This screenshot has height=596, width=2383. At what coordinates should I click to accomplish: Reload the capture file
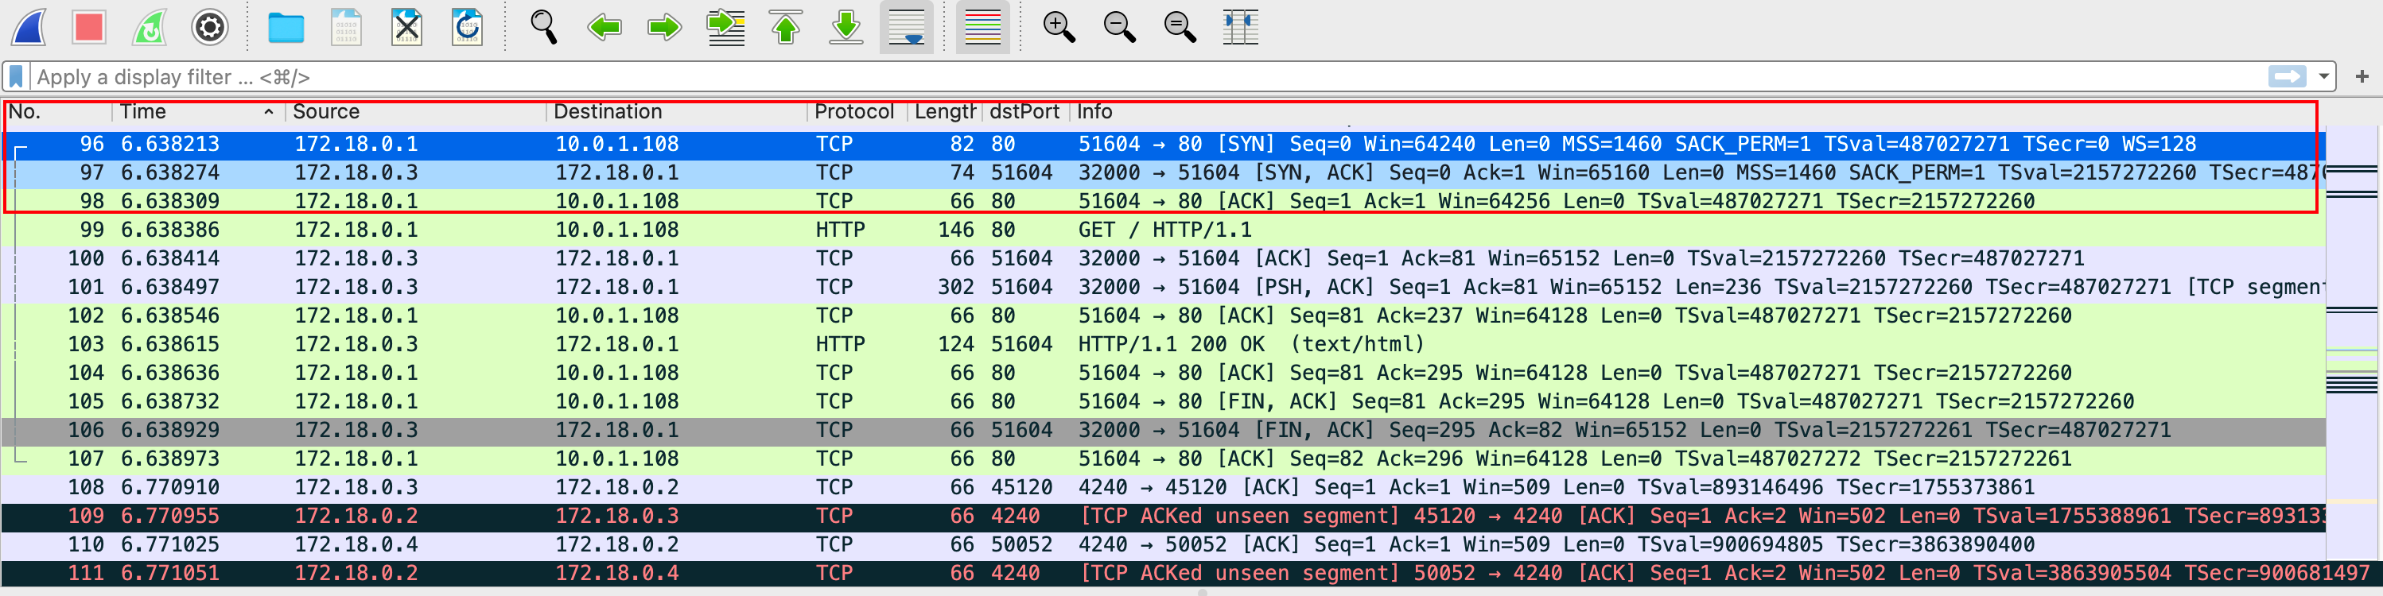(467, 27)
